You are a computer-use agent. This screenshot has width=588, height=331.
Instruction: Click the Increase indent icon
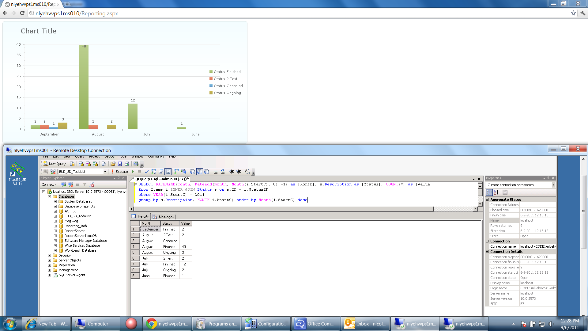(x=239, y=172)
